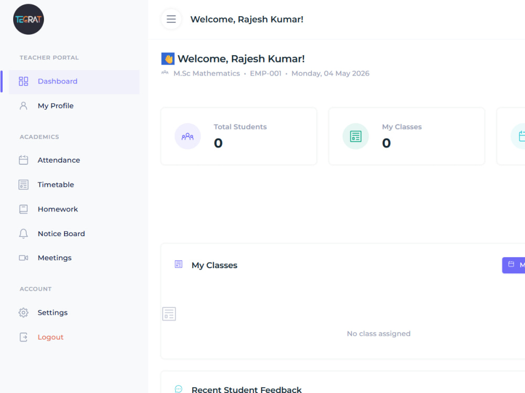Click the My Classes count 0
This screenshot has height=393, width=525.
point(386,143)
